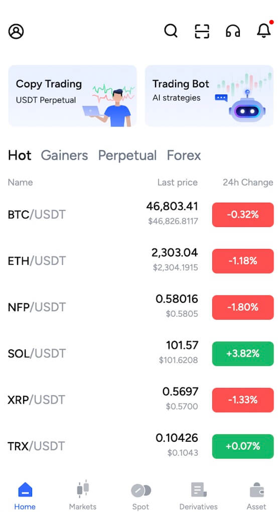
Task: Switch to the Forex tab
Action: tap(184, 156)
